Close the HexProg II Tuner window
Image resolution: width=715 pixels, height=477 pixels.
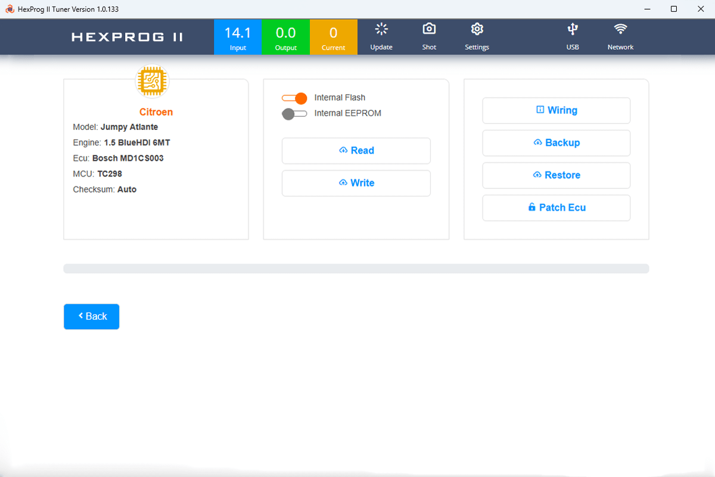coord(701,9)
